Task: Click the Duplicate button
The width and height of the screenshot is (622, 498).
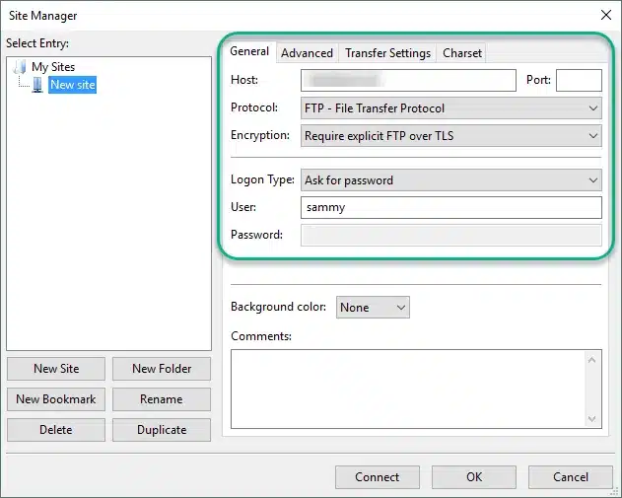Action: coord(162,430)
